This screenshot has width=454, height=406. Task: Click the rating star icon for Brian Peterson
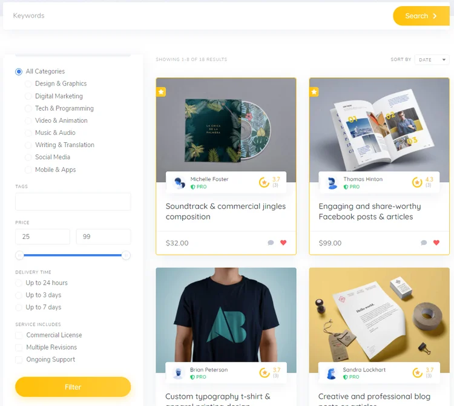click(x=265, y=373)
